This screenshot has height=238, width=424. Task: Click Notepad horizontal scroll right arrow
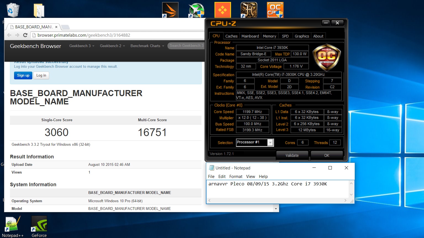pos(345,201)
